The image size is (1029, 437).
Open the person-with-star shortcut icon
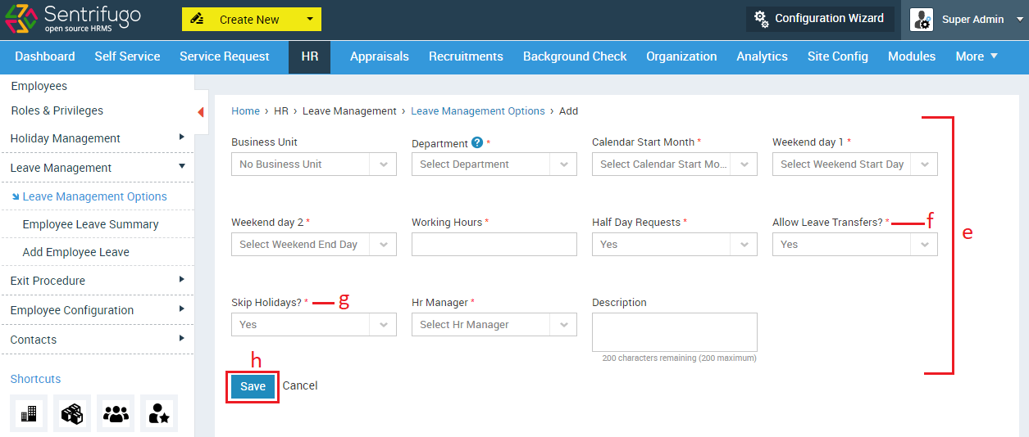[159, 414]
